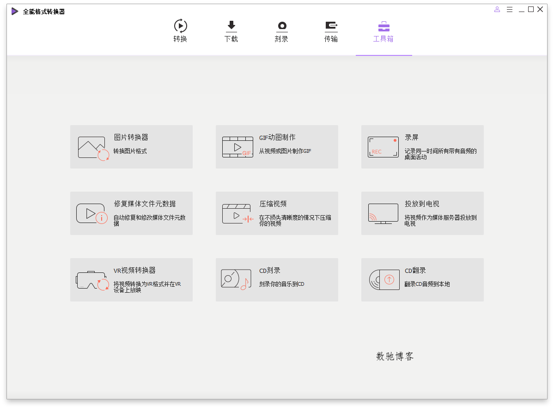This screenshot has width=554, height=410.
Task: Open the hamburger menu in title bar
Action: pos(510,10)
